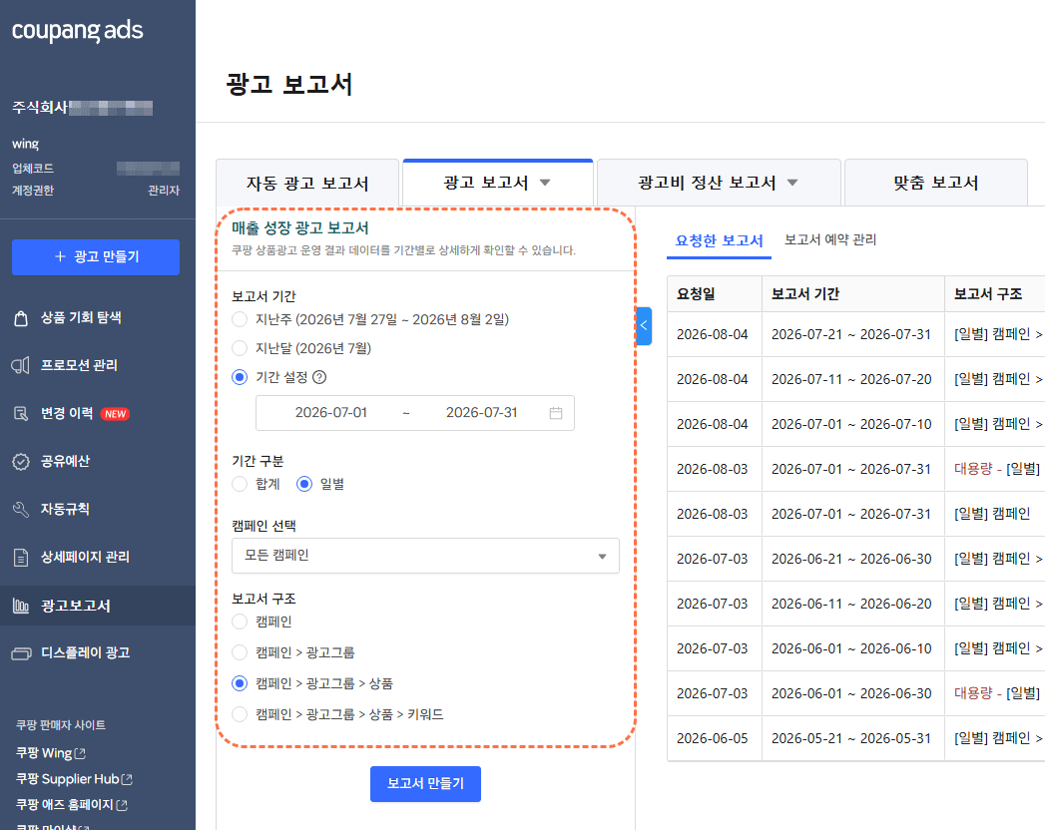Switch to 맞춤 보고서 tab
Viewport: 1045px width, 830px height.
click(x=935, y=183)
